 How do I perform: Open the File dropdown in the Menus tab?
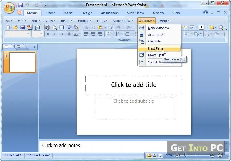click(22, 21)
